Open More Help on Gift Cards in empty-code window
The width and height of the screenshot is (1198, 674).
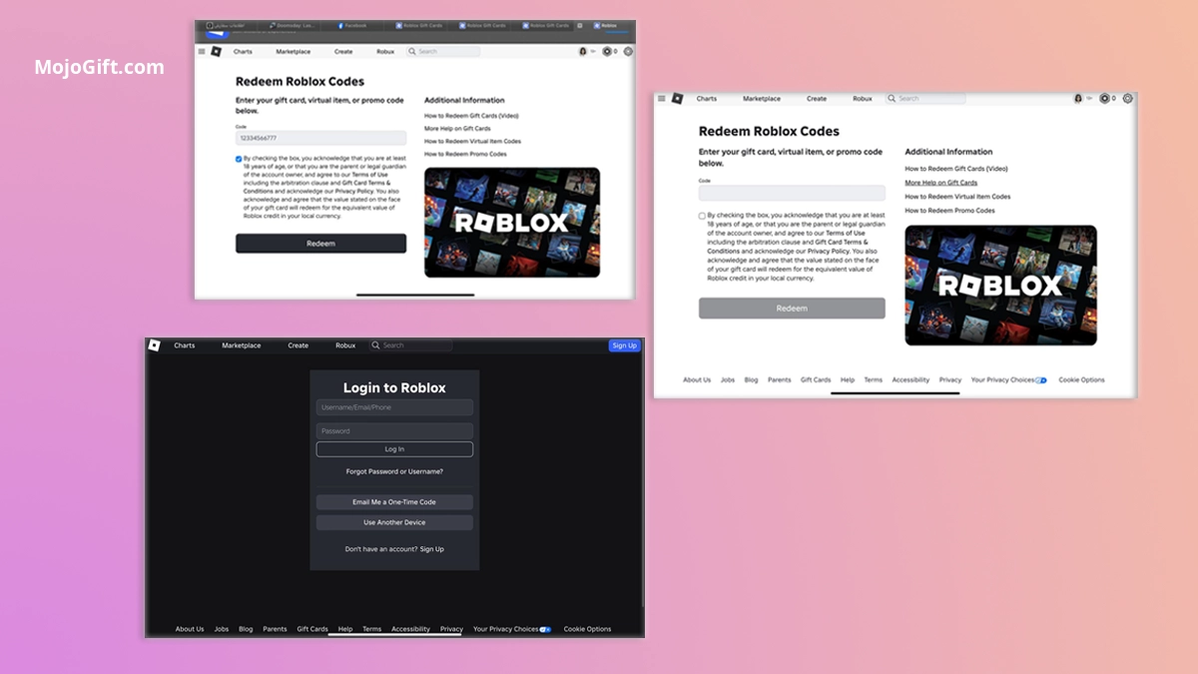coord(941,183)
